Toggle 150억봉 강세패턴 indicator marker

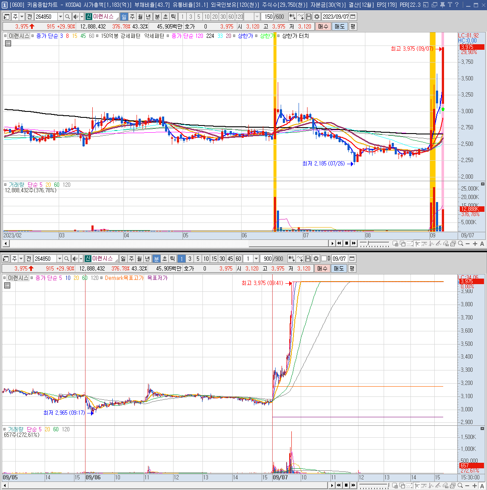tap(97, 36)
